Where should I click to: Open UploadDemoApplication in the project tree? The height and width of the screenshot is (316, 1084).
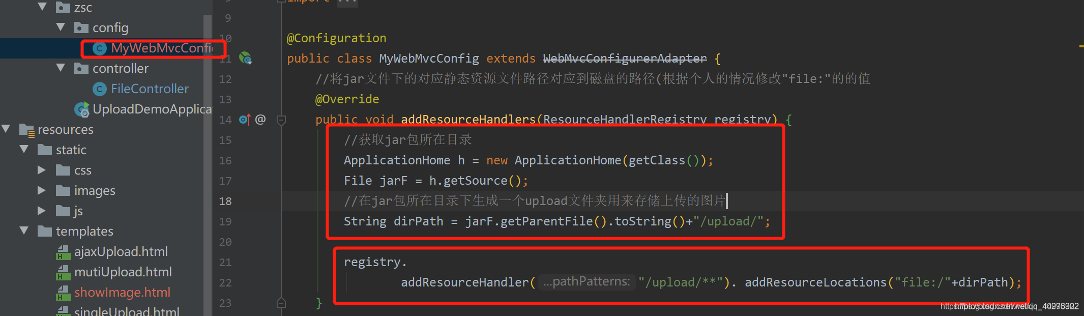(x=152, y=109)
